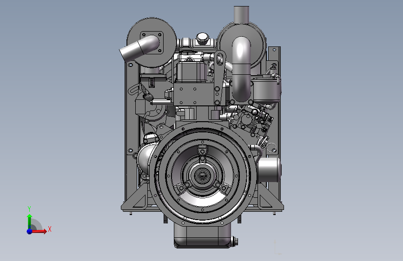Image resolution: width=403 pixels, height=261 pixels.
Task: Select the curved elbow pipe below the exhaust
Action: coord(241,69)
